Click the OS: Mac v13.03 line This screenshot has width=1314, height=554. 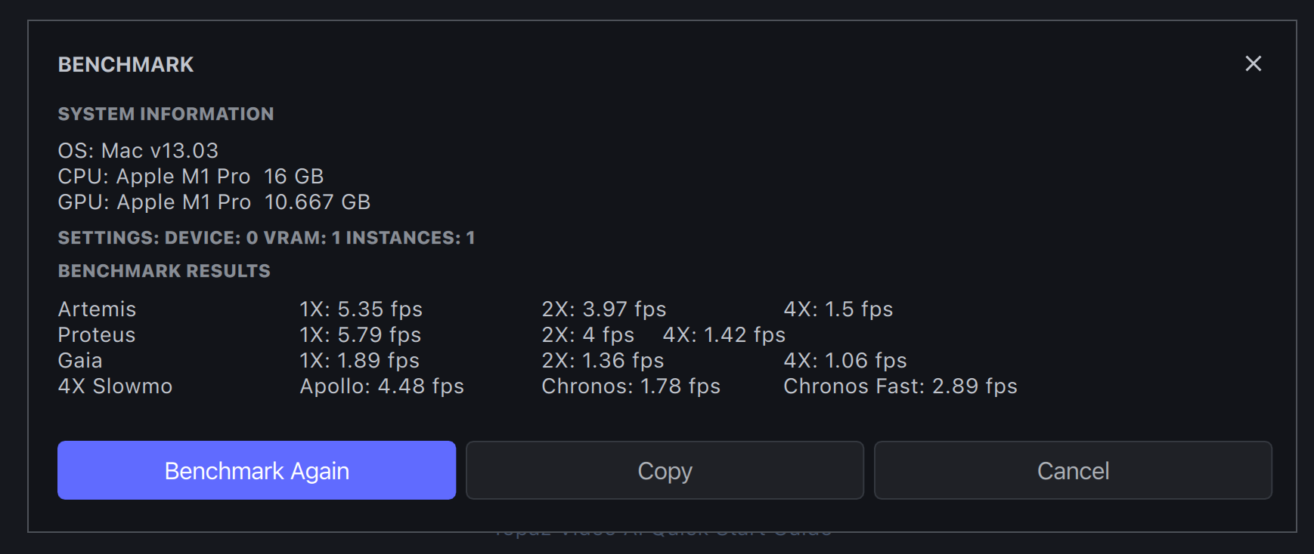click(x=138, y=151)
